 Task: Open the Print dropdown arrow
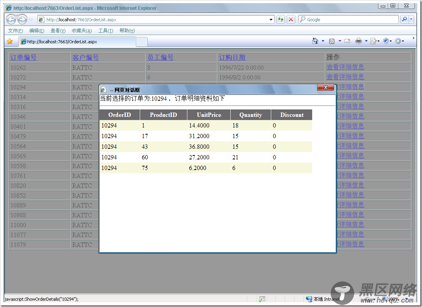[x=366, y=41]
